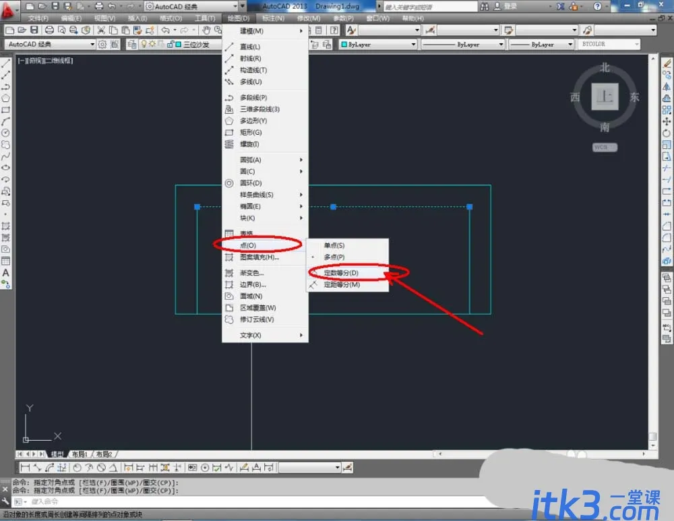The width and height of the screenshot is (674, 521).
Task: Click the layer color swatch beside 三位沙发
Action: click(178, 44)
